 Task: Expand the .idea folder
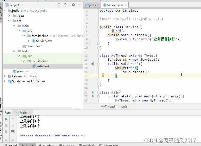click(x=9, y=16)
